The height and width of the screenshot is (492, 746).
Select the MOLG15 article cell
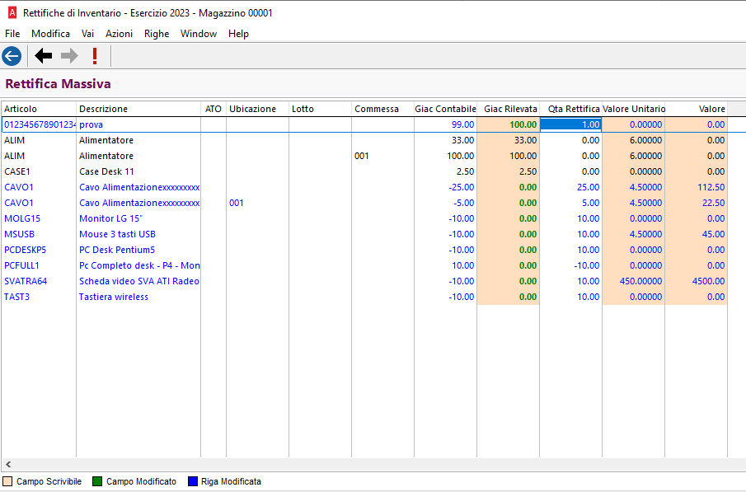[39, 219]
